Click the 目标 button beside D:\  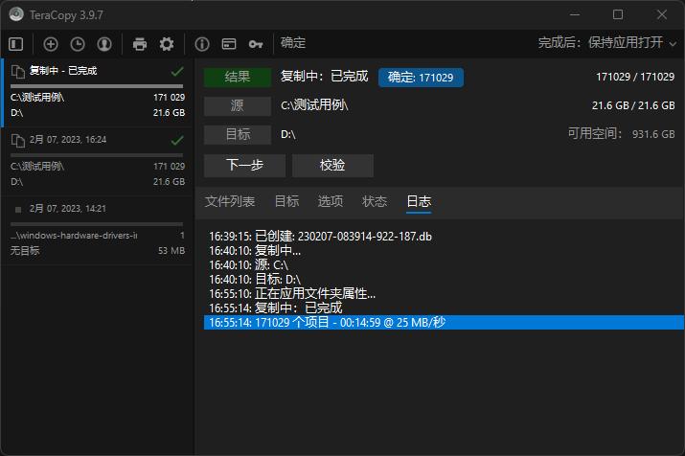pyautogui.click(x=238, y=134)
